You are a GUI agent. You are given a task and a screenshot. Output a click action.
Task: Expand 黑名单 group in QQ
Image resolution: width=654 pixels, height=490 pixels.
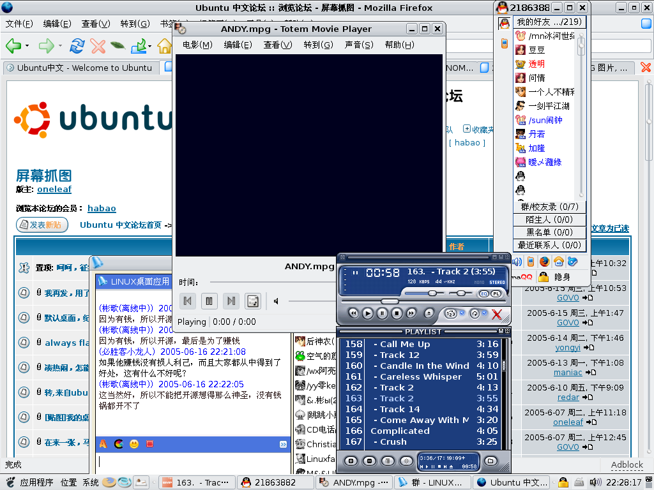pos(549,232)
